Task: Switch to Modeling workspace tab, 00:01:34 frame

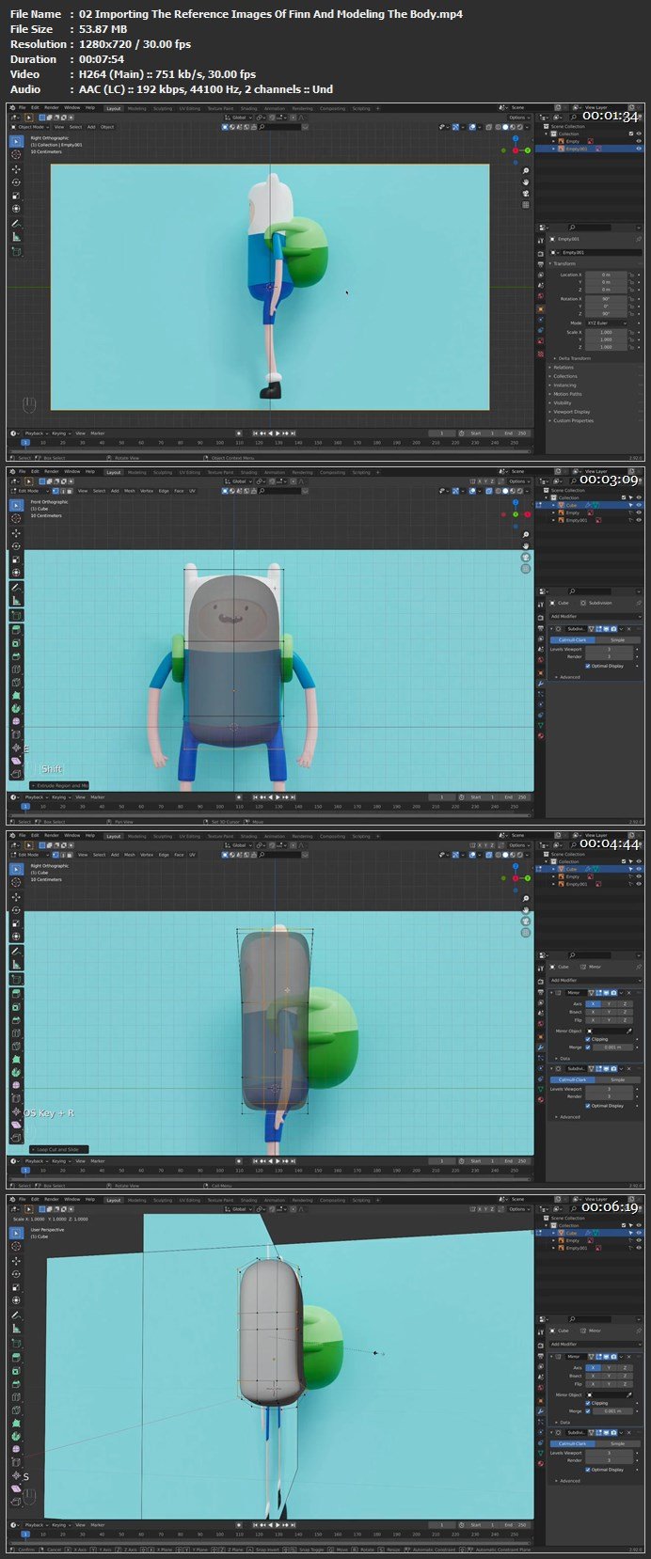Action: (136, 108)
